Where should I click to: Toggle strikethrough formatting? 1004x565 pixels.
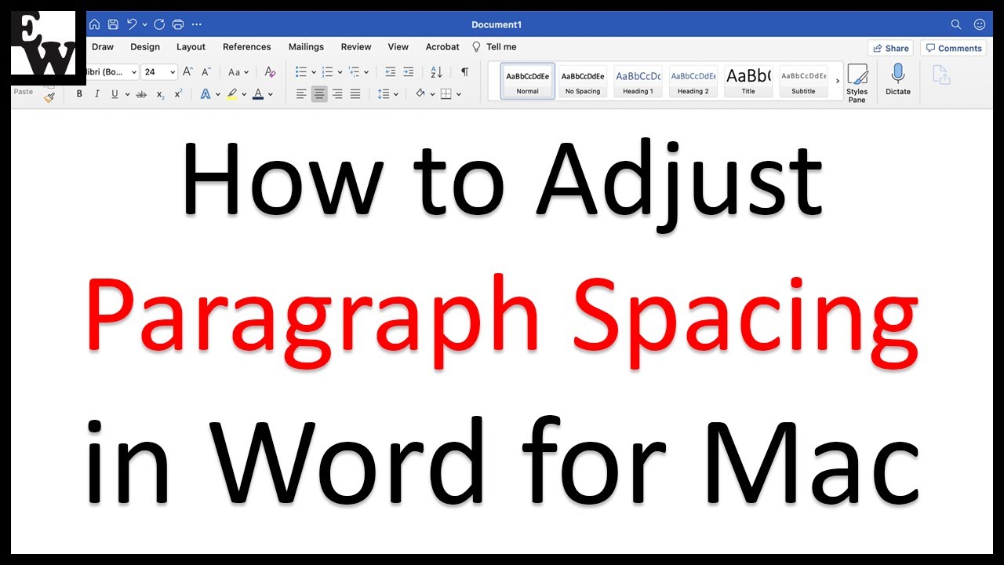pos(141,94)
